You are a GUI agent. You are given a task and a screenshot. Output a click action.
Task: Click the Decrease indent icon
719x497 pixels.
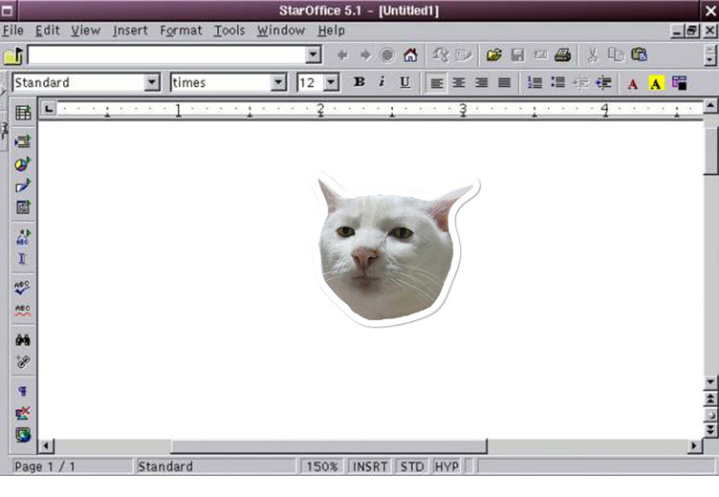coord(581,83)
